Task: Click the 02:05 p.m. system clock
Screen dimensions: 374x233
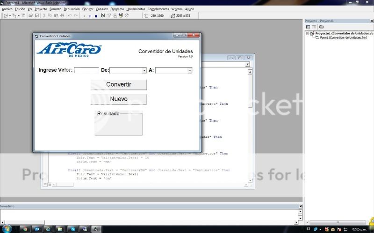Action: [x=359, y=229]
